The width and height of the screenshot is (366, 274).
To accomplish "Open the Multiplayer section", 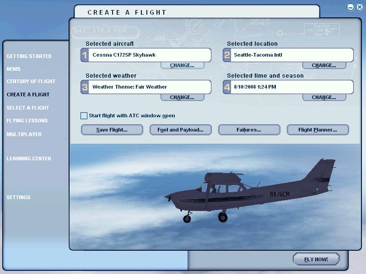I will (24, 134).
